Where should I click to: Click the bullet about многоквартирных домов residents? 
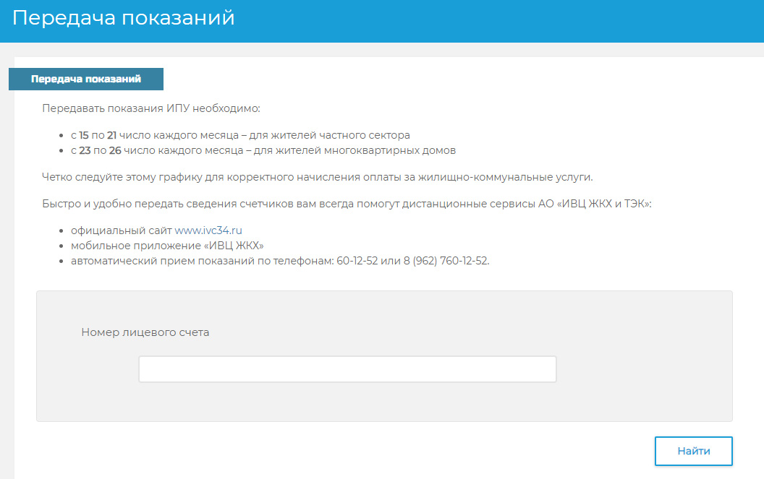[x=263, y=150]
